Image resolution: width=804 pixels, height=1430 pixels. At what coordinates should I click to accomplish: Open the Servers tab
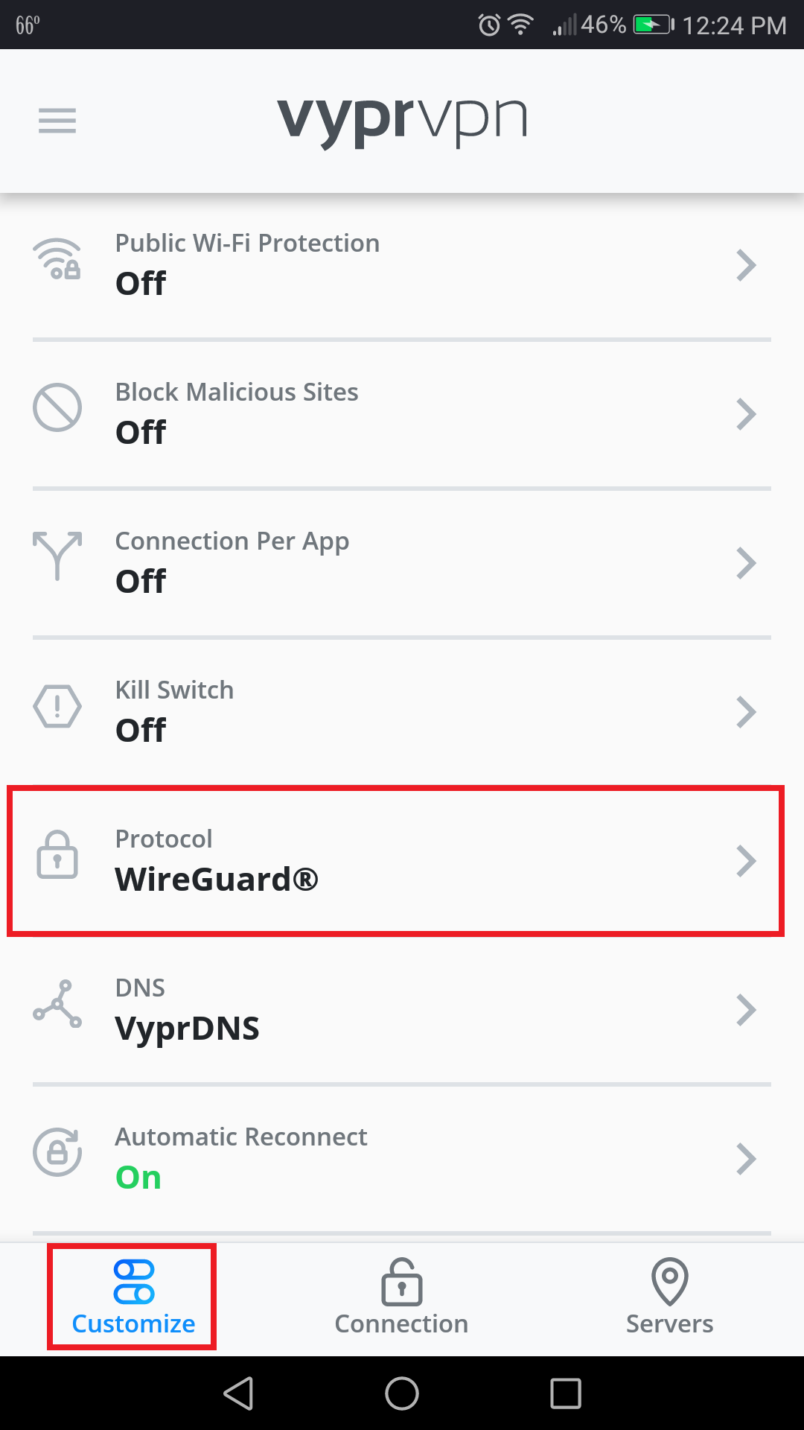pos(669,1296)
